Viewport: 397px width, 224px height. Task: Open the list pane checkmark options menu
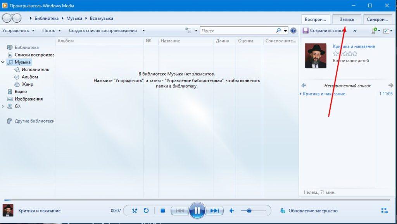(388, 31)
